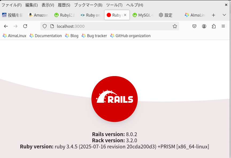Open the Documentation bookmark

coord(45,36)
